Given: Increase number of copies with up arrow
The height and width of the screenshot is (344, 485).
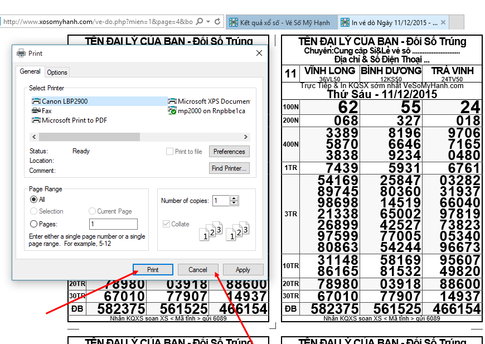Looking at the screenshot, I should (x=234, y=198).
